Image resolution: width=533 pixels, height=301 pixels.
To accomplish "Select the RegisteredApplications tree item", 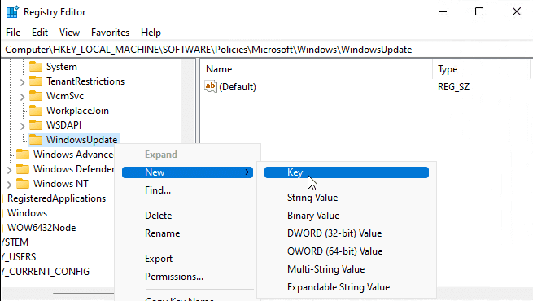I will click(56, 198).
